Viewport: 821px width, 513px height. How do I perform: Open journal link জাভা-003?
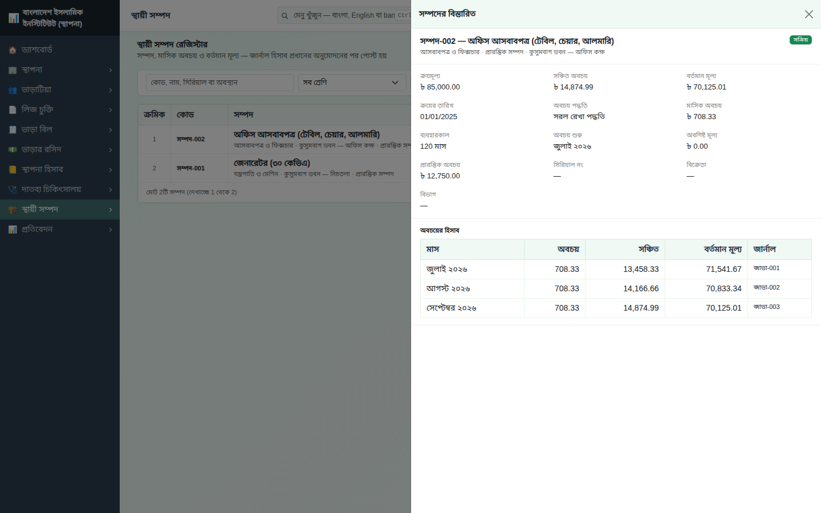click(x=766, y=307)
